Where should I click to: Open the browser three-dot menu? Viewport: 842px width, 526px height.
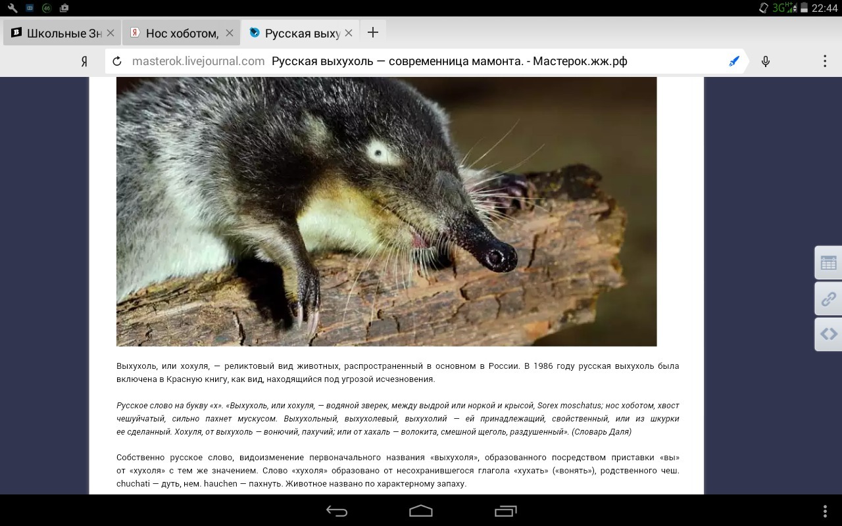824,61
